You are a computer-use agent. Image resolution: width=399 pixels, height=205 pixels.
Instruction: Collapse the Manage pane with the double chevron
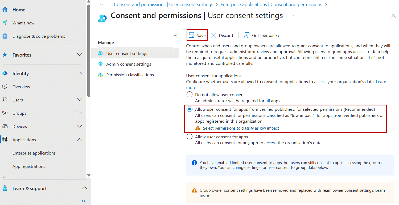[x=175, y=35]
